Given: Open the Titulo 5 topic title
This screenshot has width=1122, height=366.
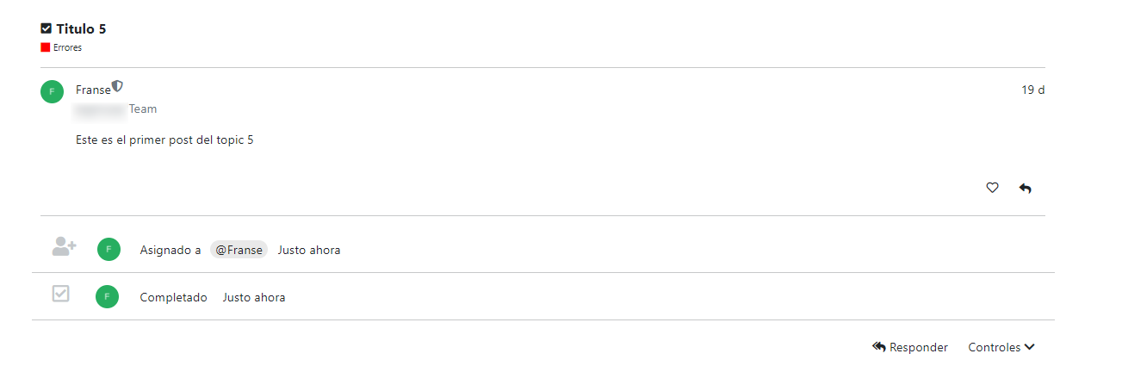Looking at the screenshot, I should click(81, 28).
